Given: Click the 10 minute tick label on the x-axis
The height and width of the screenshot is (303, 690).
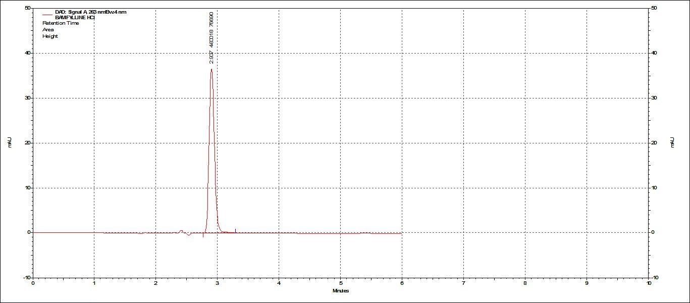Looking at the screenshot, I should (648, 283).
